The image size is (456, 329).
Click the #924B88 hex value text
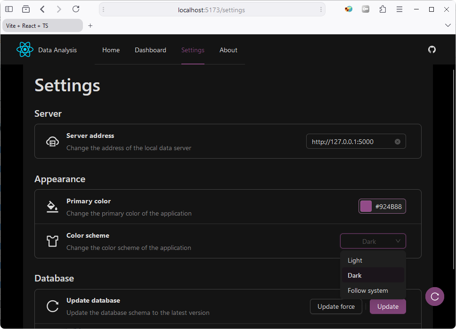[x=388, y=207]
